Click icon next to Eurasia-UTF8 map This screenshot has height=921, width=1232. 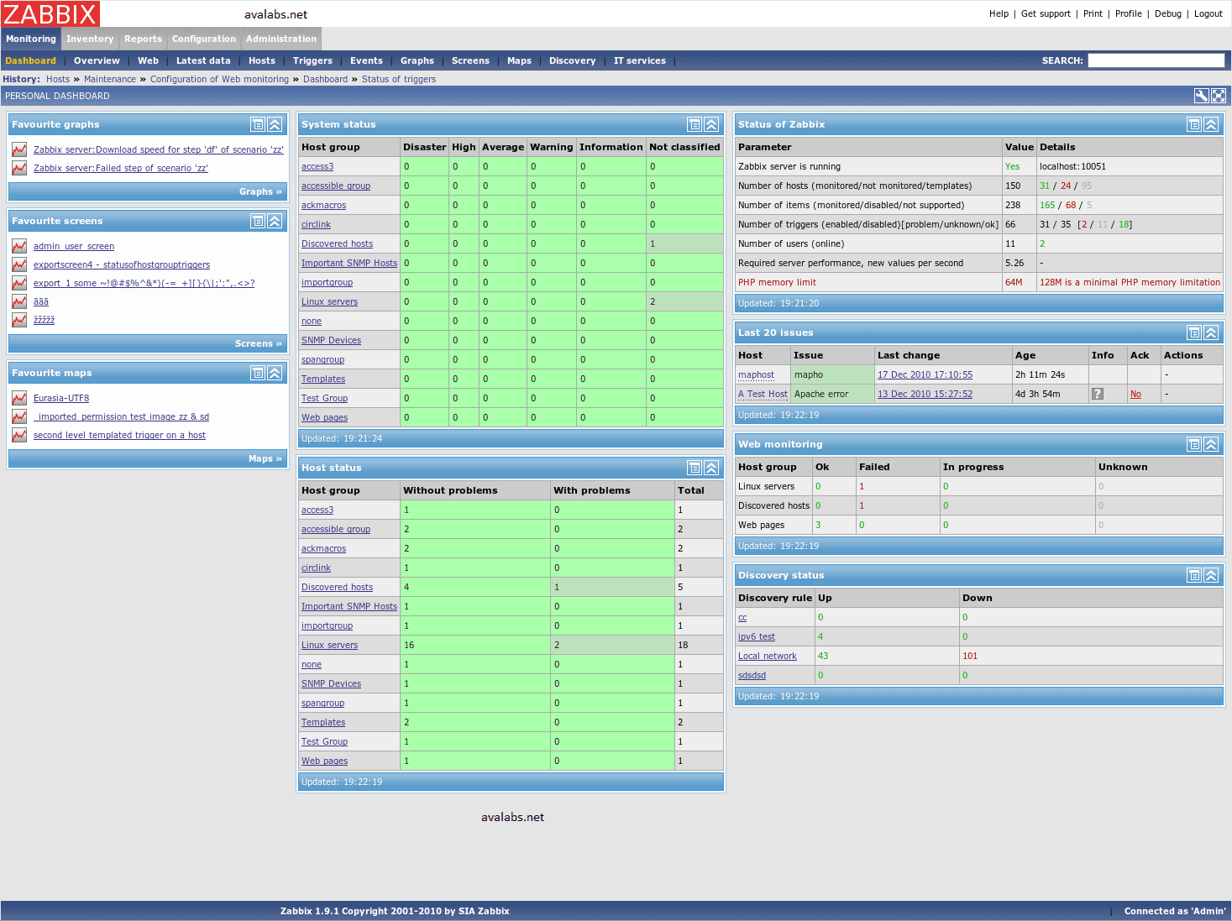click(x=19, y=398)
